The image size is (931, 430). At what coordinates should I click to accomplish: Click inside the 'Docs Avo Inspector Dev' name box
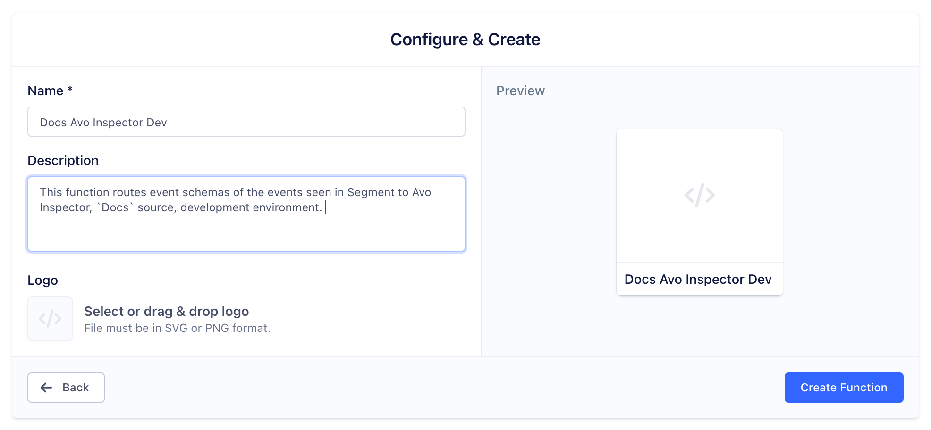coord(245,122)
